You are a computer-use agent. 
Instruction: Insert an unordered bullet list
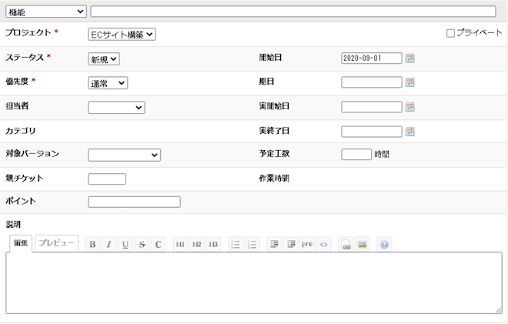pyautogui.click(x=236, y=244)
